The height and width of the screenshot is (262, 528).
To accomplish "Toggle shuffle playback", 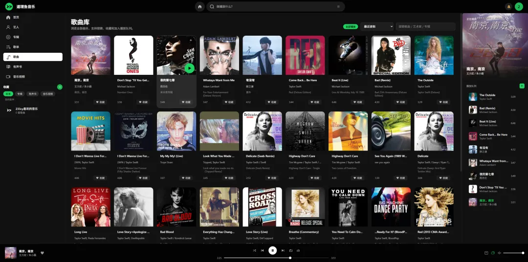I will pyautogui.click(x=254, y=250).
